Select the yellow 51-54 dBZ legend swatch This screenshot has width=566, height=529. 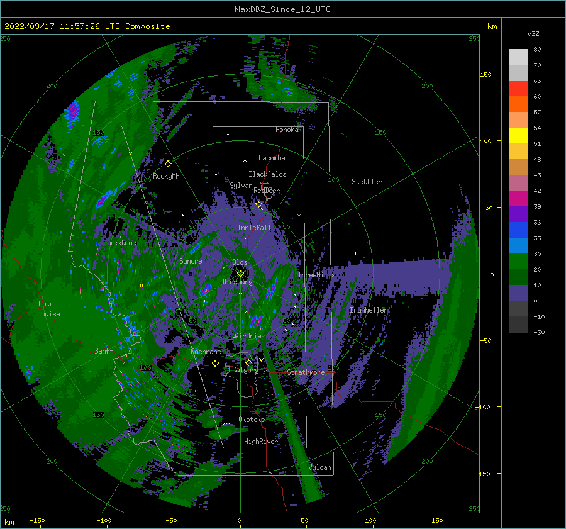[x=518, y=136]
